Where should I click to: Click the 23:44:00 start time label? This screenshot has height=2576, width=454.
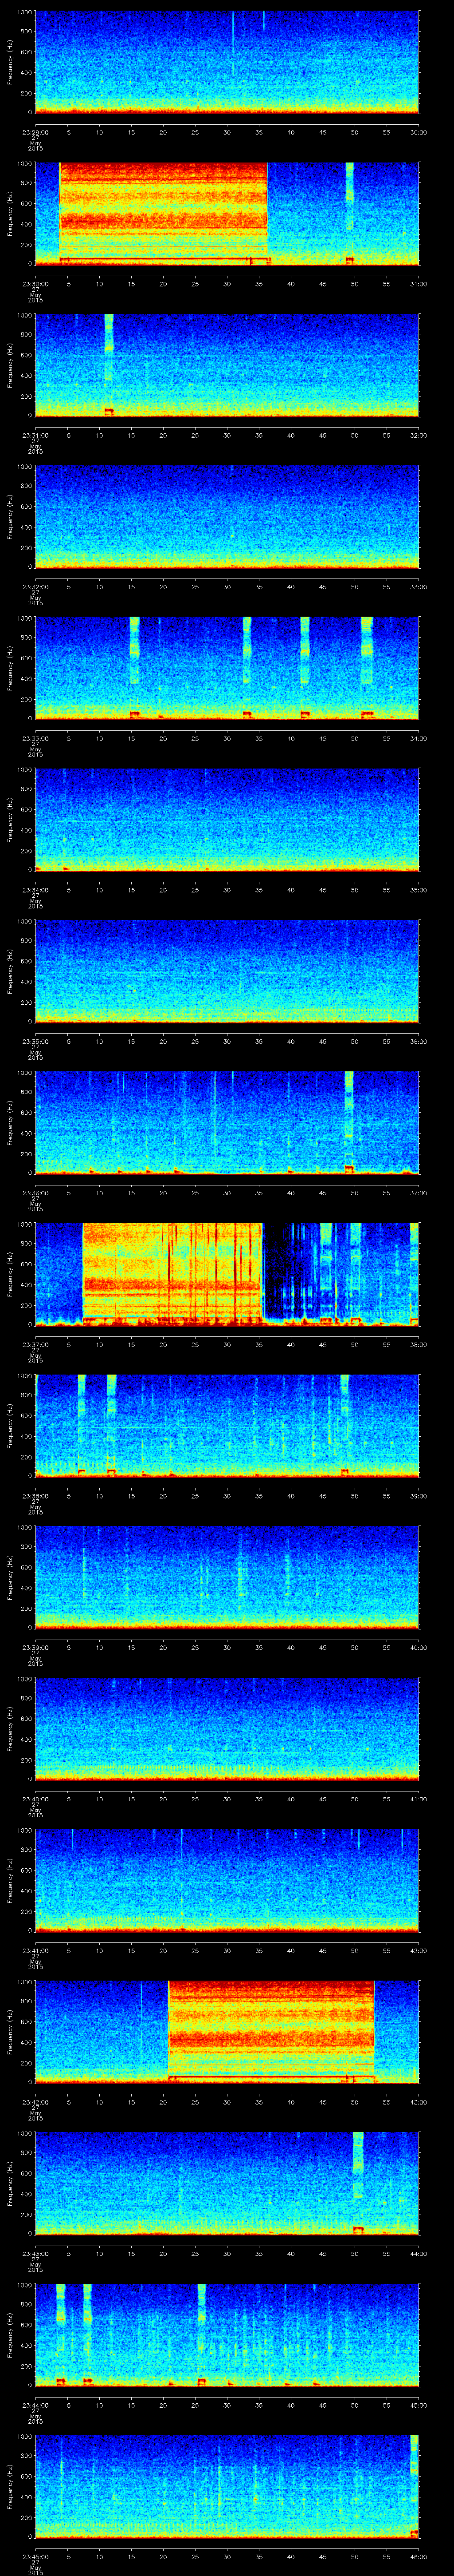pos(35,2405)
